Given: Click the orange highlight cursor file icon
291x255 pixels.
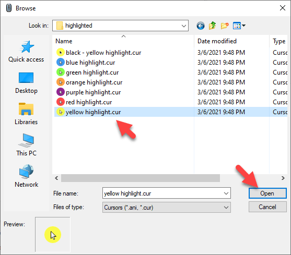Looking at the screenshot, I should [x=60, y=82].
